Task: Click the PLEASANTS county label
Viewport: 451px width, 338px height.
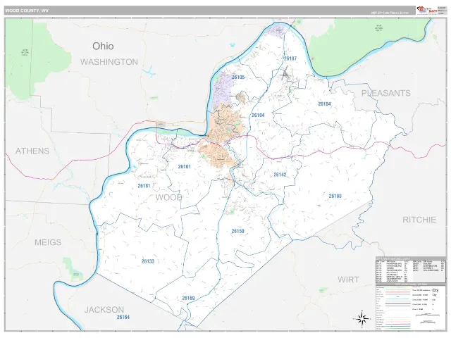Action: pyautogui.click(x=386, y=93)
